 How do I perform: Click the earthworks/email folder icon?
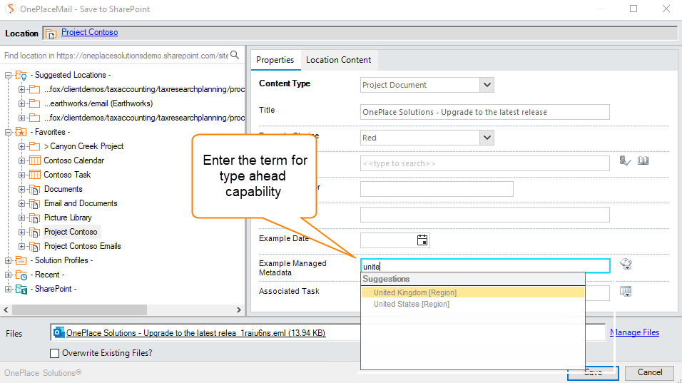point(35,103)
